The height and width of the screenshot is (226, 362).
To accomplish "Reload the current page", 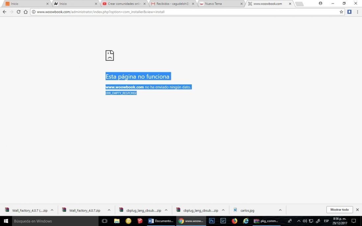I will 18,12.
